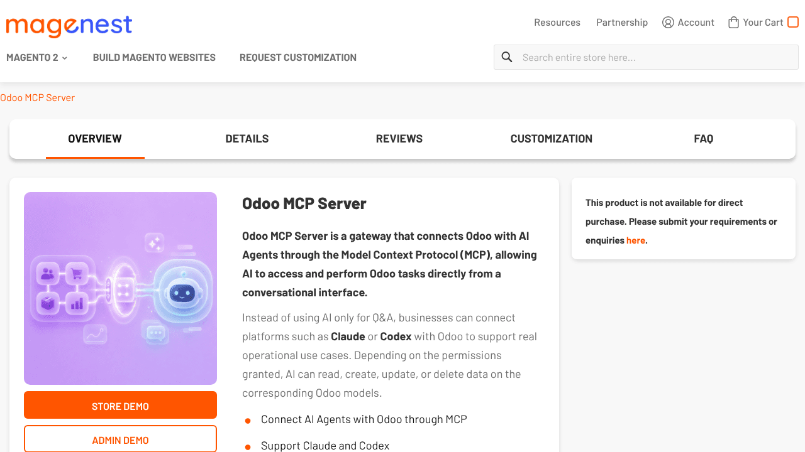Switch to the Reviews tab

pyautogui.click(x=399, y=139)
